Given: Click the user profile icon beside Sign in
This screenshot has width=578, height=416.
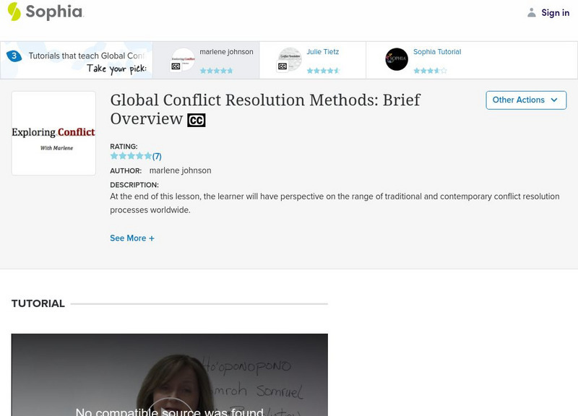Looking at the screenshot, I should tap(531, 12).
